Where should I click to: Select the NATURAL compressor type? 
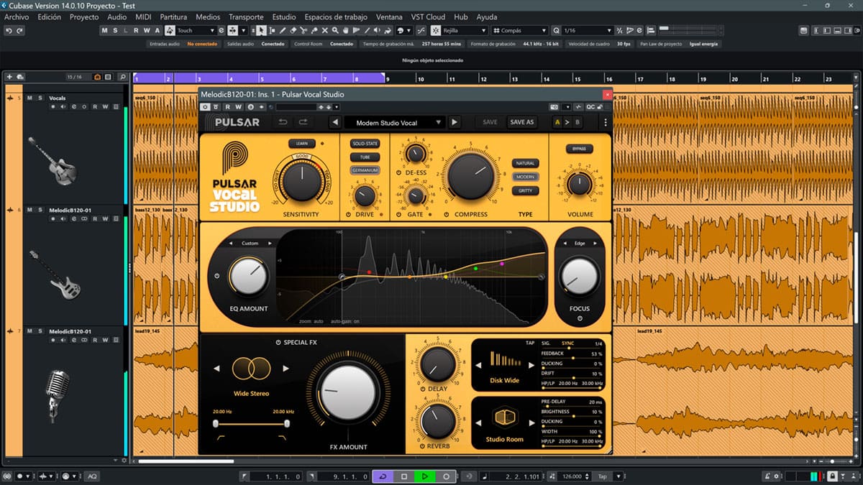click(x=524, y=163)
